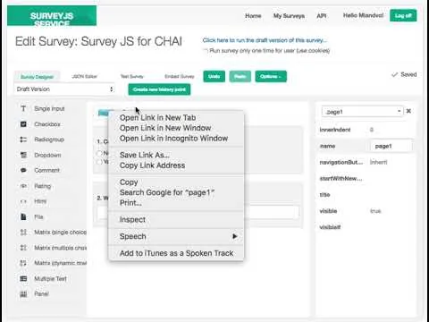Switch to the Survey Designer tab

(x=37, y=77)
